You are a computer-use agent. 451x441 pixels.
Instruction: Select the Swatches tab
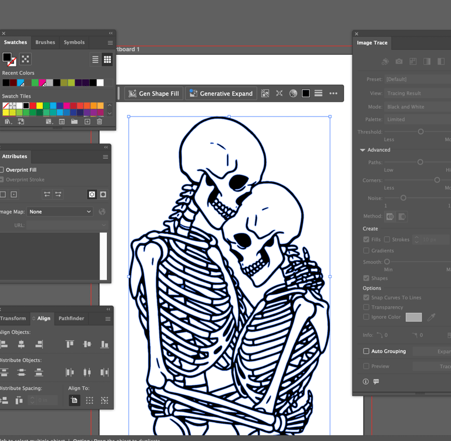[x=15, y=42]
